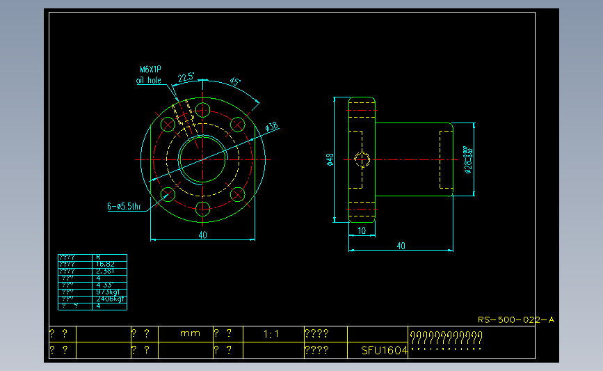The width and height of the screenshot is (603, 371).
Task: Select the 'oil hole' label
Action: pyautogui.click(x=148, y=80)
